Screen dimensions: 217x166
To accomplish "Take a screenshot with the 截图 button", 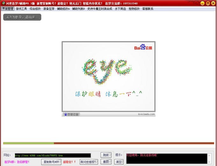I will point(106,162).
